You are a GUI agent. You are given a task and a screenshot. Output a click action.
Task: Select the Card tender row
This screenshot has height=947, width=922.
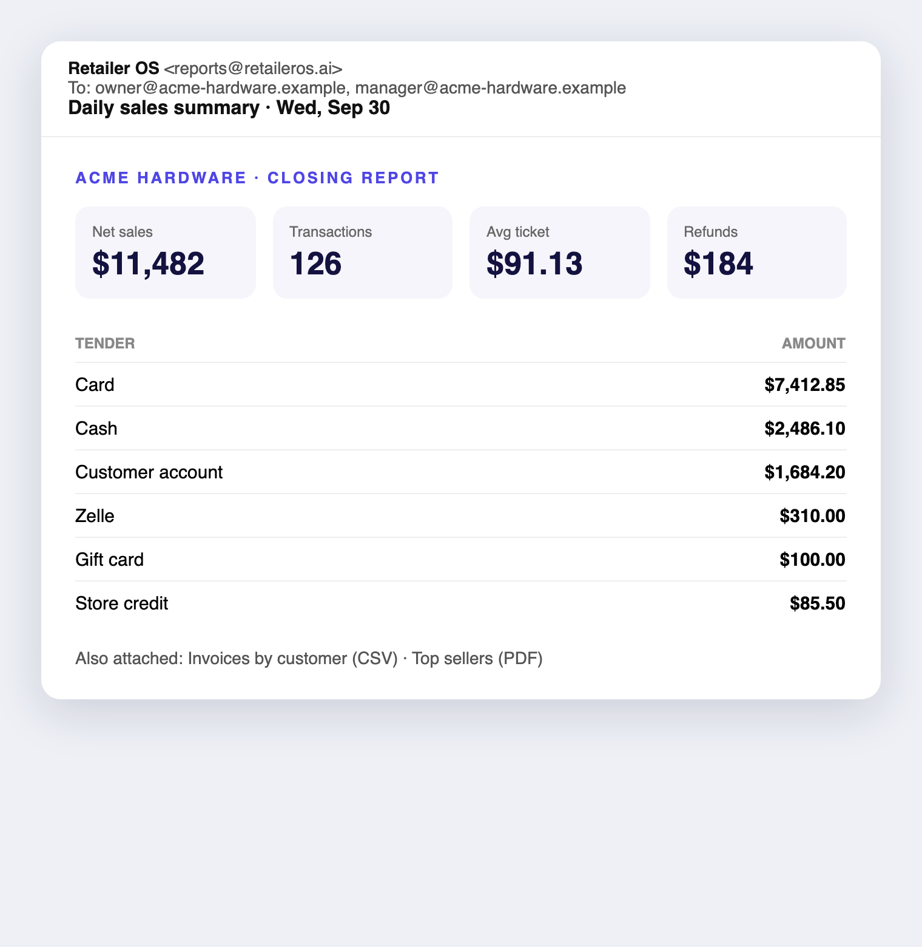click(460, 385)
